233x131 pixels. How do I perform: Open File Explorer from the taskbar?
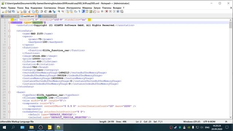click(32, 127)
